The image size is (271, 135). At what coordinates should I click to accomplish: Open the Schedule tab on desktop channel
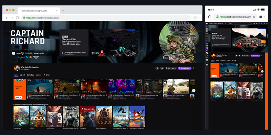pyautogui.click(x=30, y=75)
